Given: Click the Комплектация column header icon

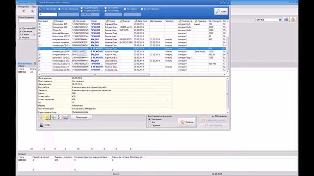Looking at the screenshot, I should (180, 21).
